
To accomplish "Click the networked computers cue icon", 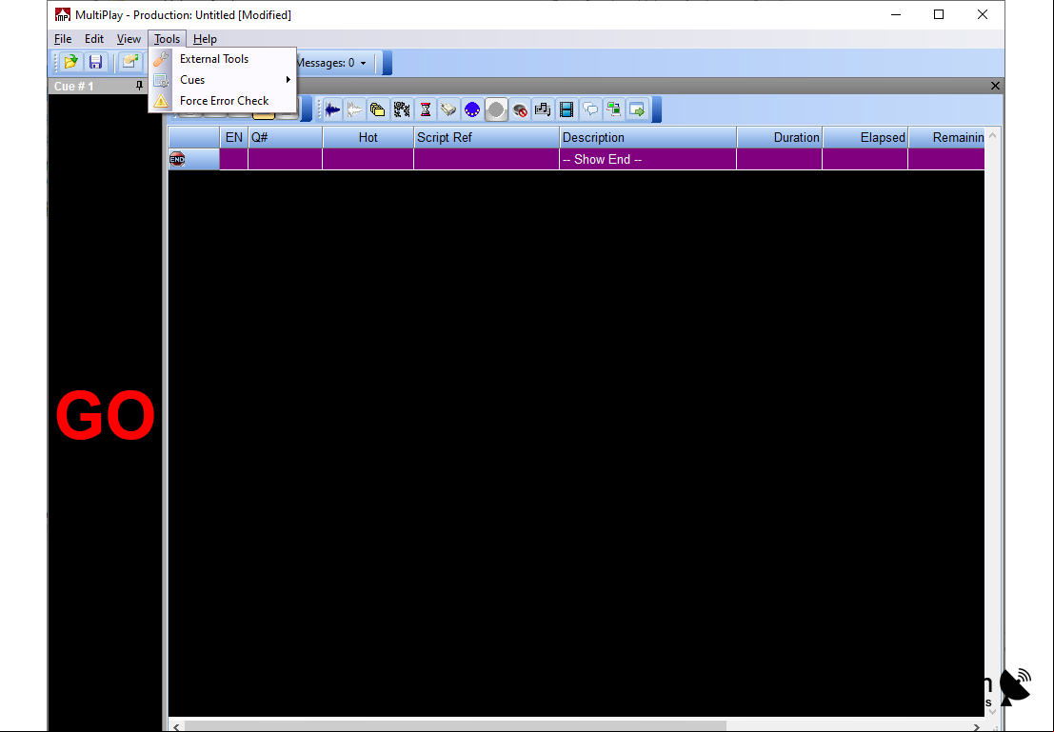I will click(614, 109).
